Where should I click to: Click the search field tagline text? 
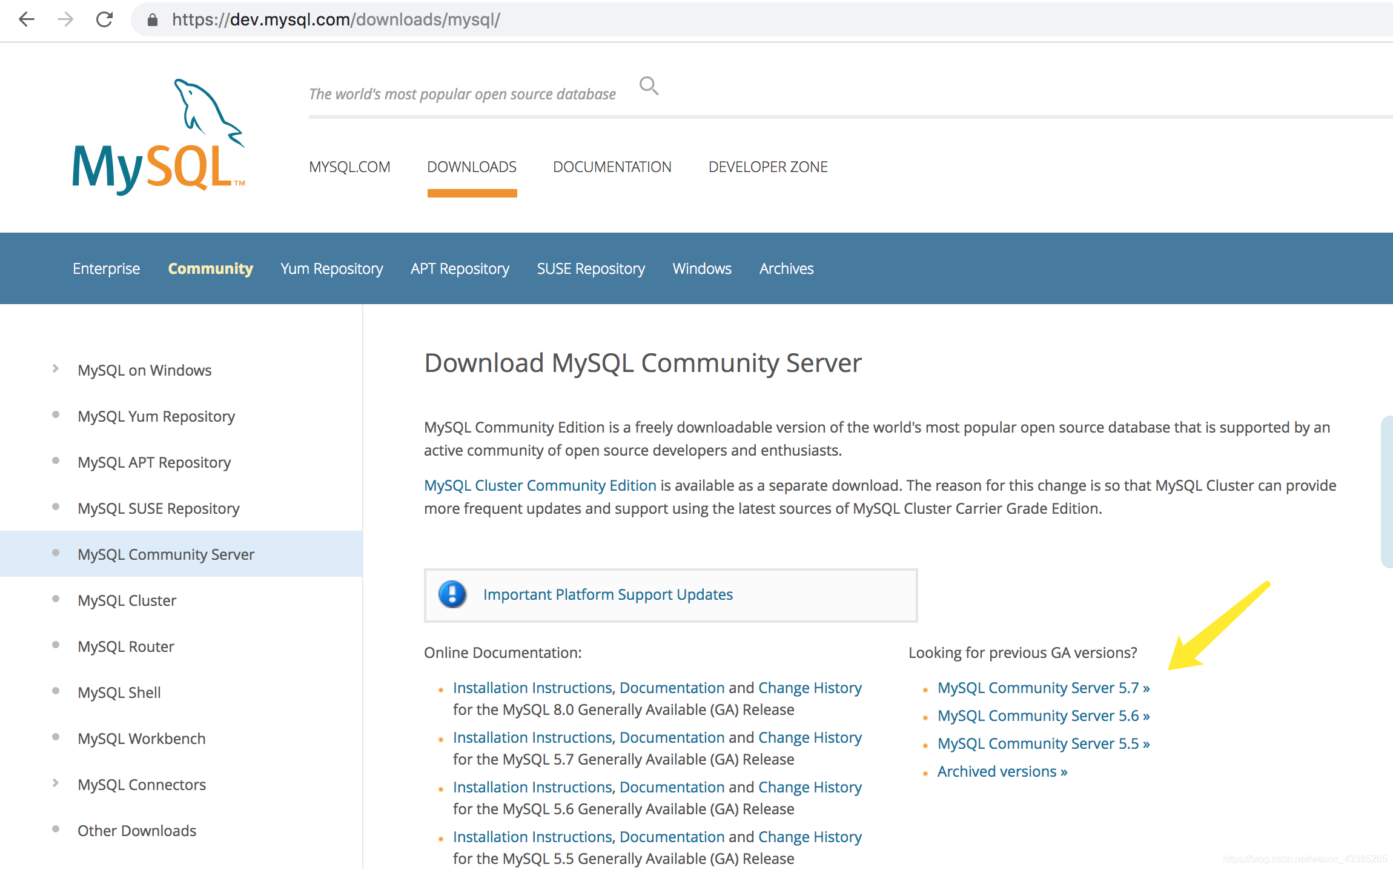tap(462, 95)
